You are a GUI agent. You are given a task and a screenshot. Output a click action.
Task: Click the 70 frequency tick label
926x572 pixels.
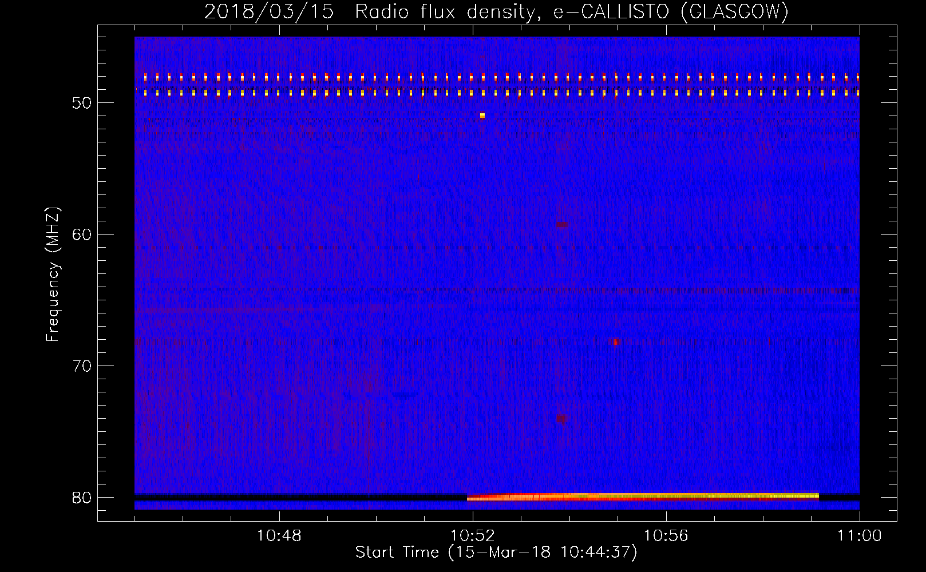click(x=82, y=366)
